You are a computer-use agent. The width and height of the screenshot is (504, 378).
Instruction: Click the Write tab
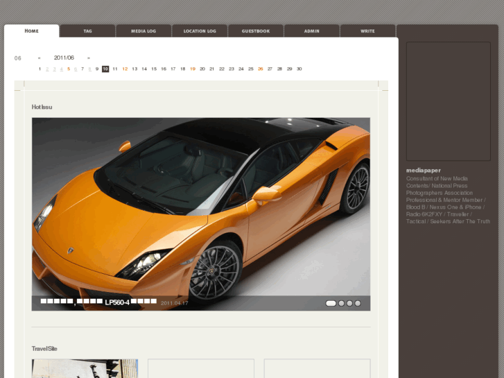pyautogui.click(x=367, y=31)
